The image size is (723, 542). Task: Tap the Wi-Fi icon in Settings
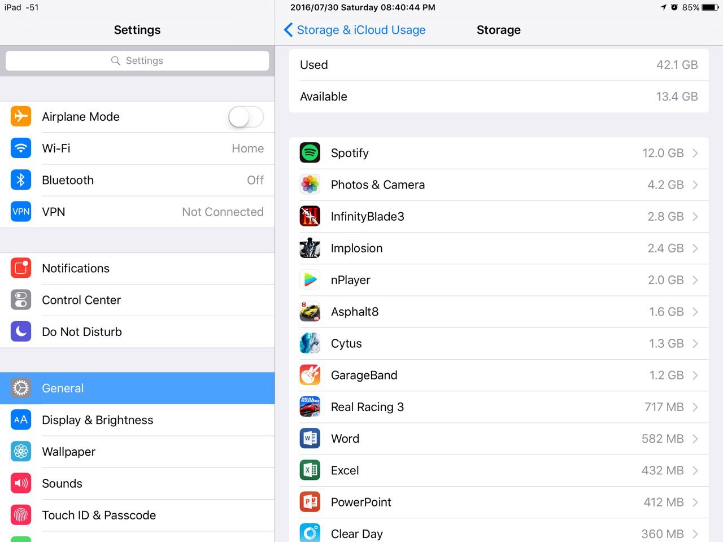(x=21, y=148)
